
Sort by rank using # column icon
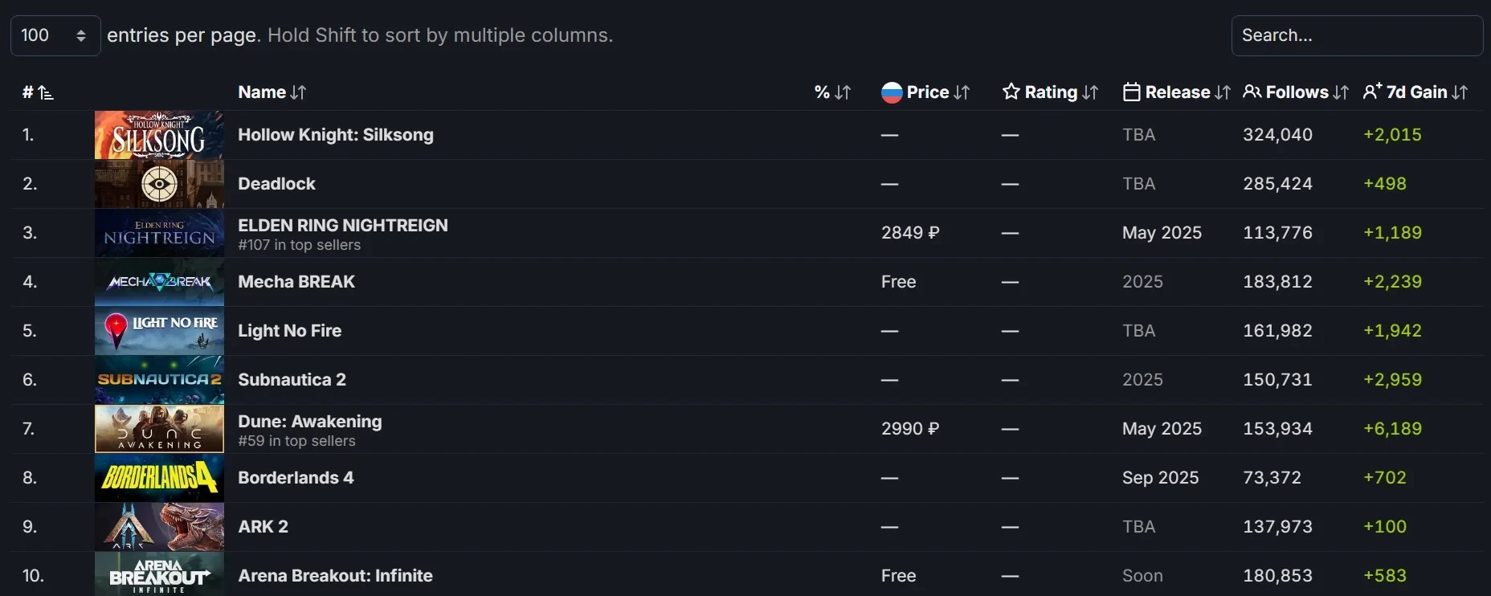coord(46,93)
